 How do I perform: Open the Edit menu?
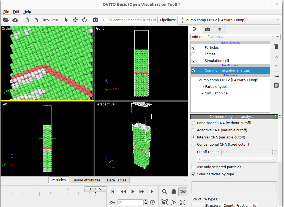point(16,12)
